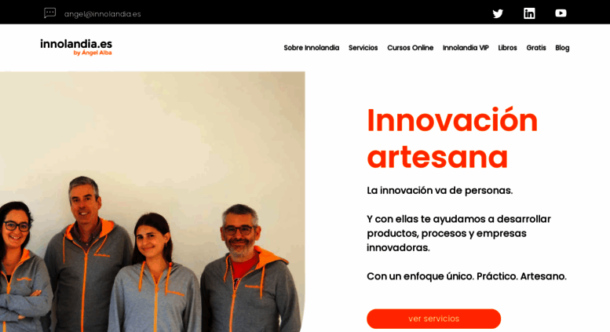Click the 'by Ángel Alba' tagline

point(93,53)
